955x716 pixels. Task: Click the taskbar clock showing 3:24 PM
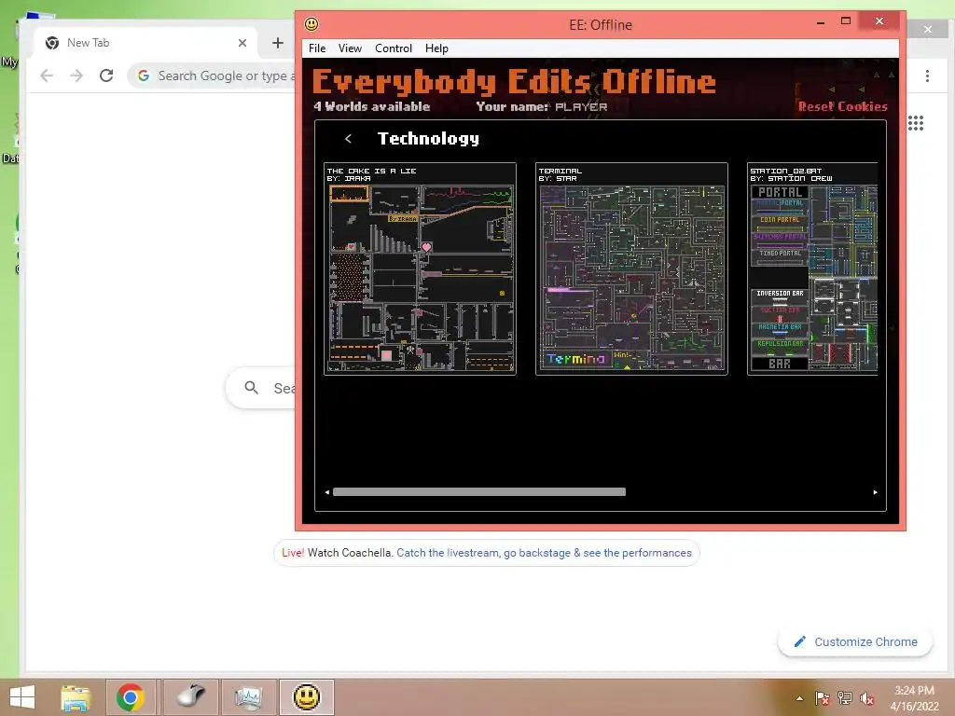point(914,698)
